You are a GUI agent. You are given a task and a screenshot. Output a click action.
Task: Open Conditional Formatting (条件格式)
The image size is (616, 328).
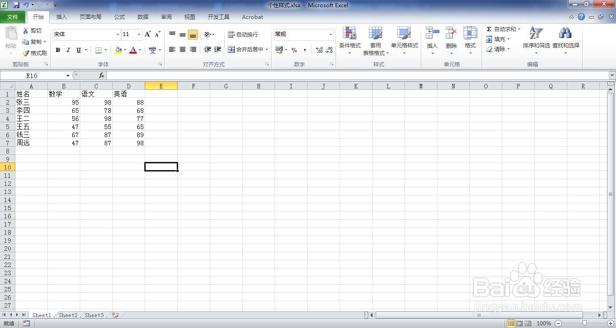350,41
